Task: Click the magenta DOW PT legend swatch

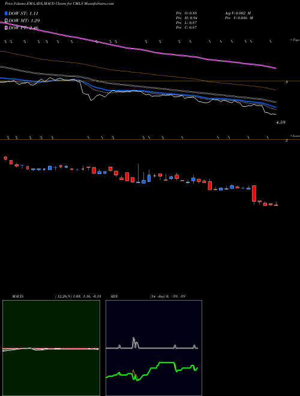Action: pyautogui.click(x=6, y=28)
